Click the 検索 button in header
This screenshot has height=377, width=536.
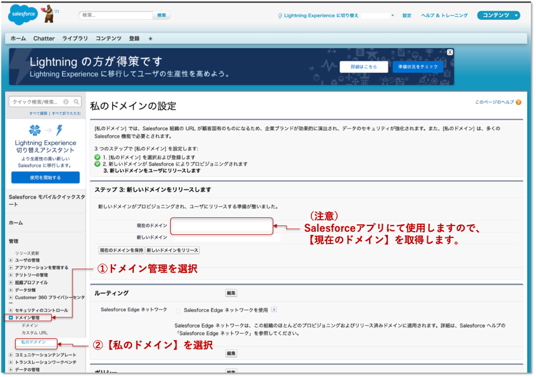161,15
